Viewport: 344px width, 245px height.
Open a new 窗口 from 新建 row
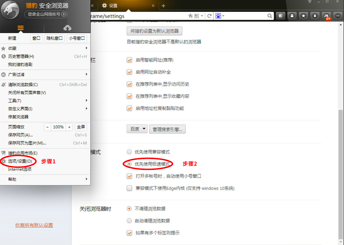pos(36,38)
